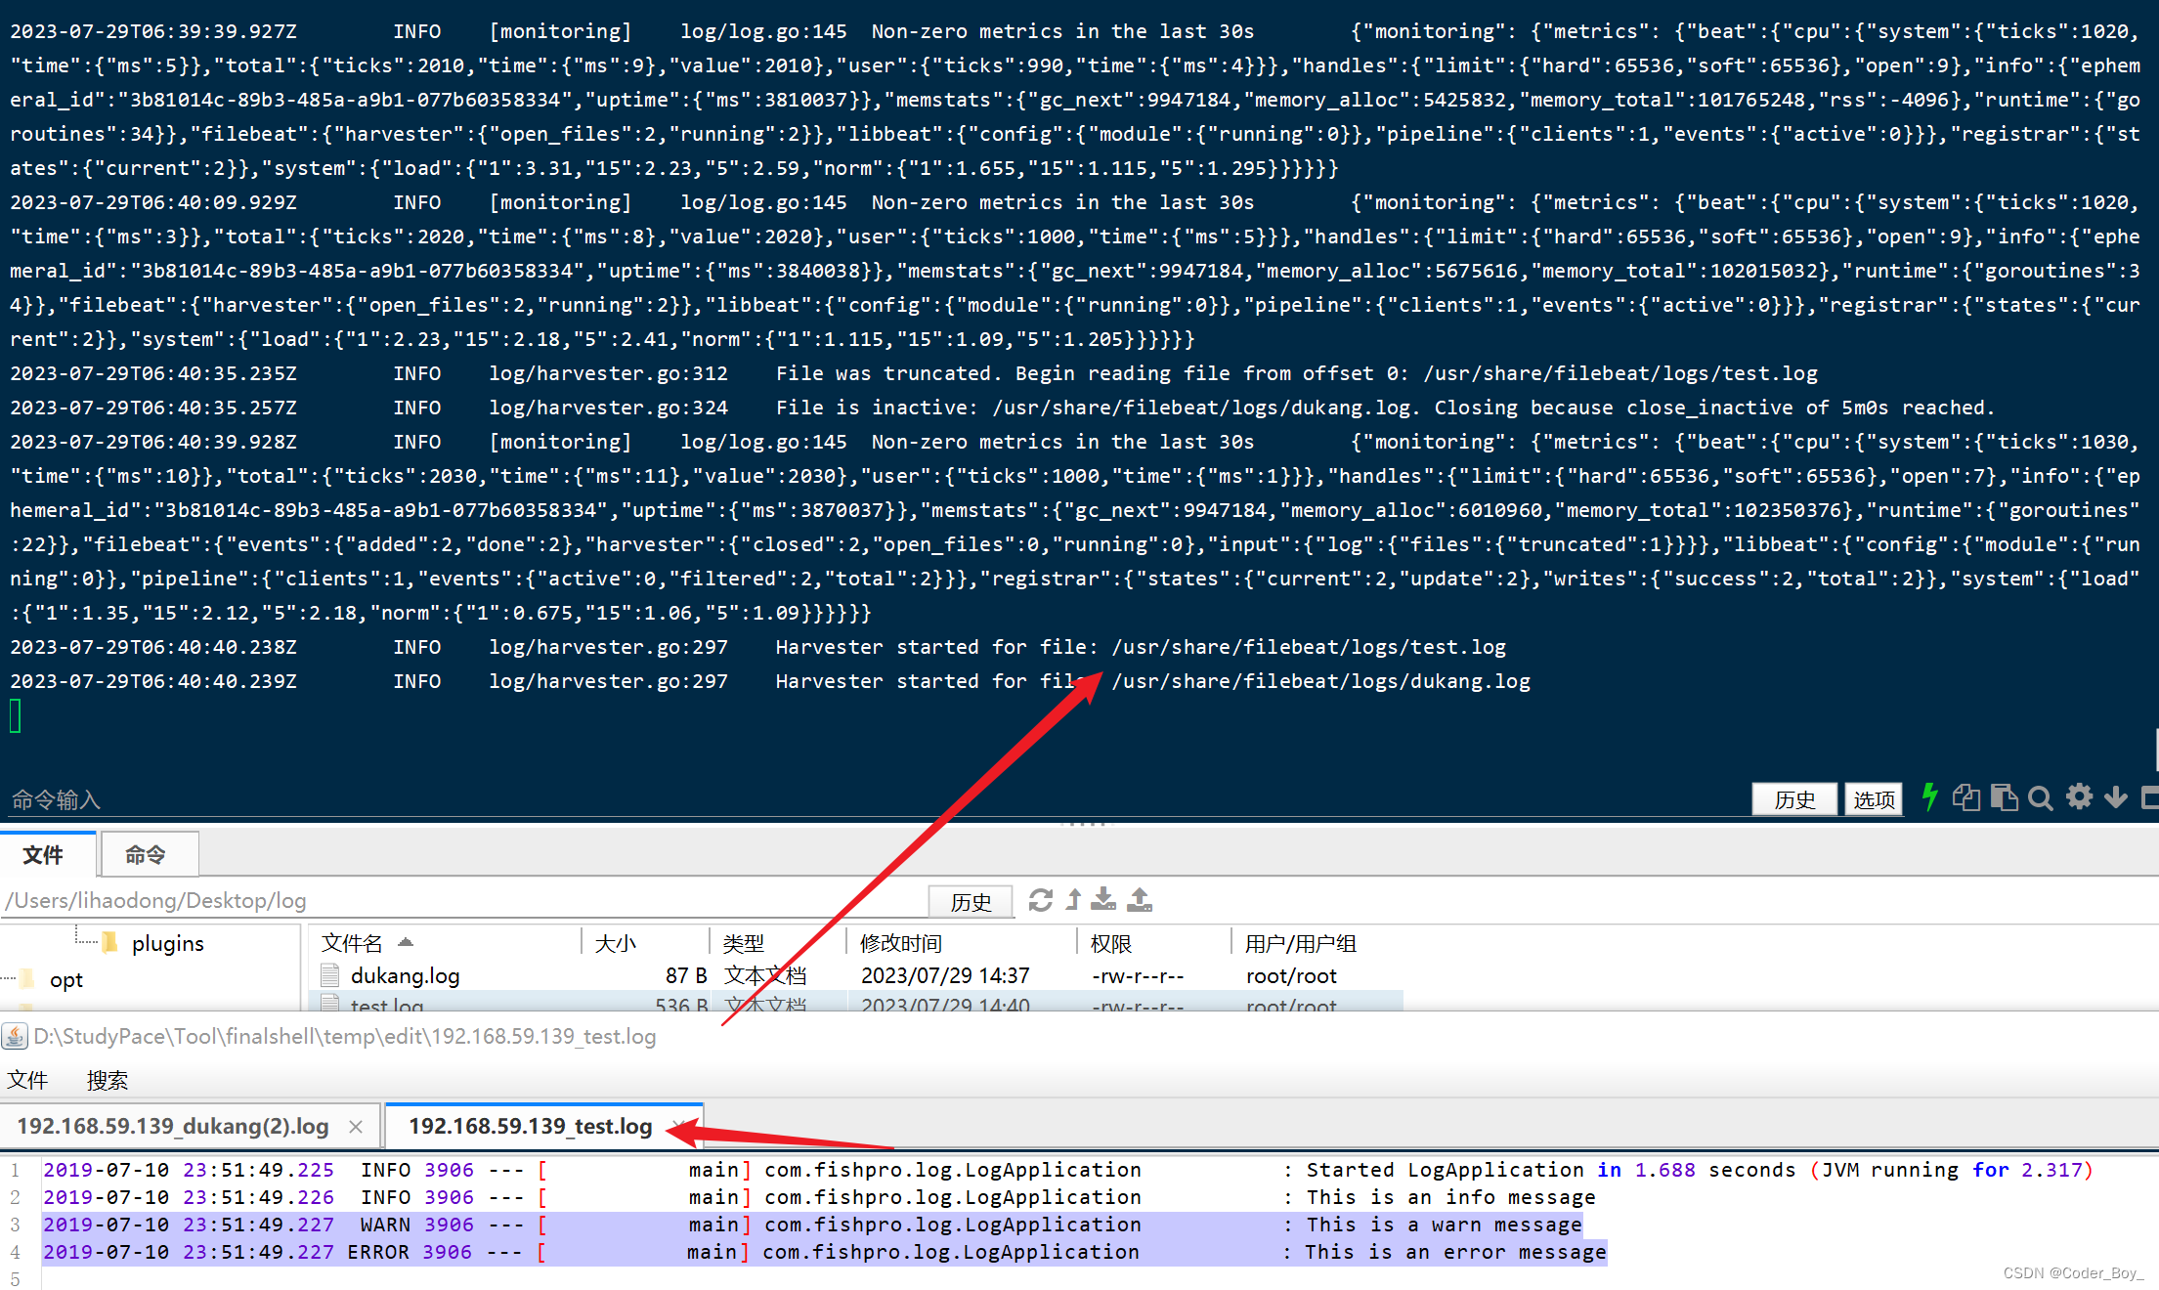Click the 历史 button beside path field

[971, 901]
